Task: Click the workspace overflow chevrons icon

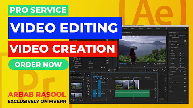Action: (x=167, y=28)
